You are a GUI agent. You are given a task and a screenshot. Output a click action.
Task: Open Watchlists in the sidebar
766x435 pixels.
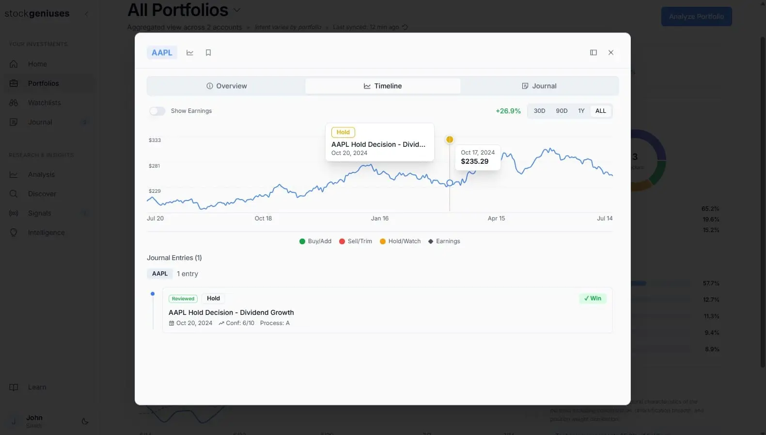(48, 103)
